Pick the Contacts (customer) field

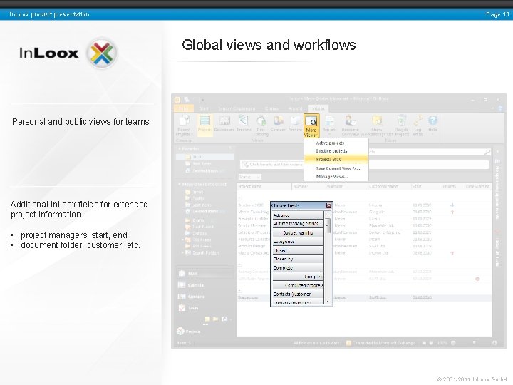[x=298, y=294]
